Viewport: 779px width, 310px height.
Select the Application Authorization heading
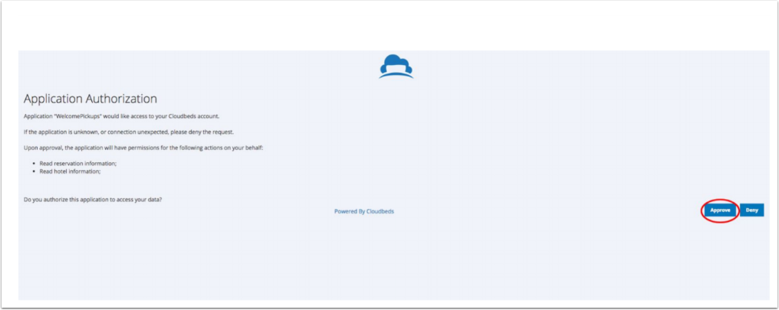click(x=90, y=99)
